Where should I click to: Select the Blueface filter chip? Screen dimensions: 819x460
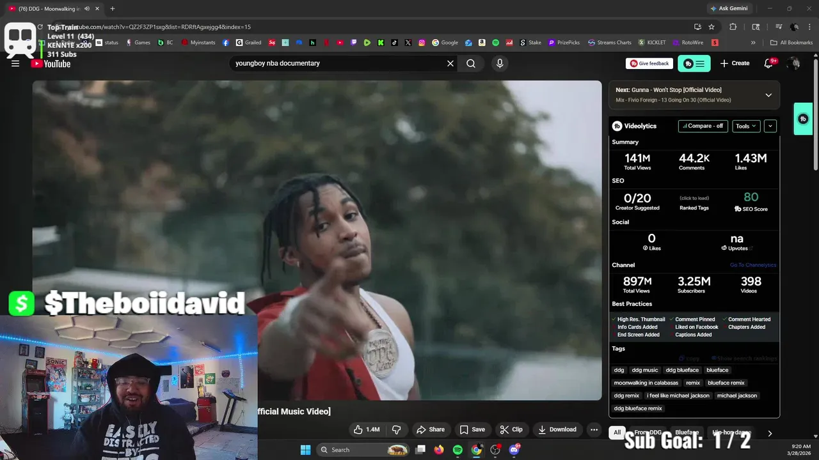687,433
